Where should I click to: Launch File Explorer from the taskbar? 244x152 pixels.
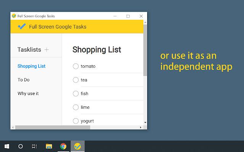(x=49, y=146)
